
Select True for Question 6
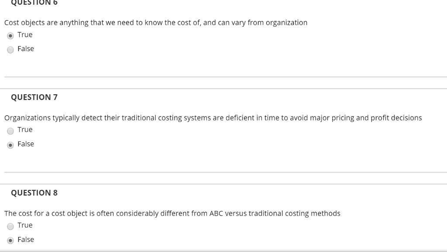tap(10, 35)
